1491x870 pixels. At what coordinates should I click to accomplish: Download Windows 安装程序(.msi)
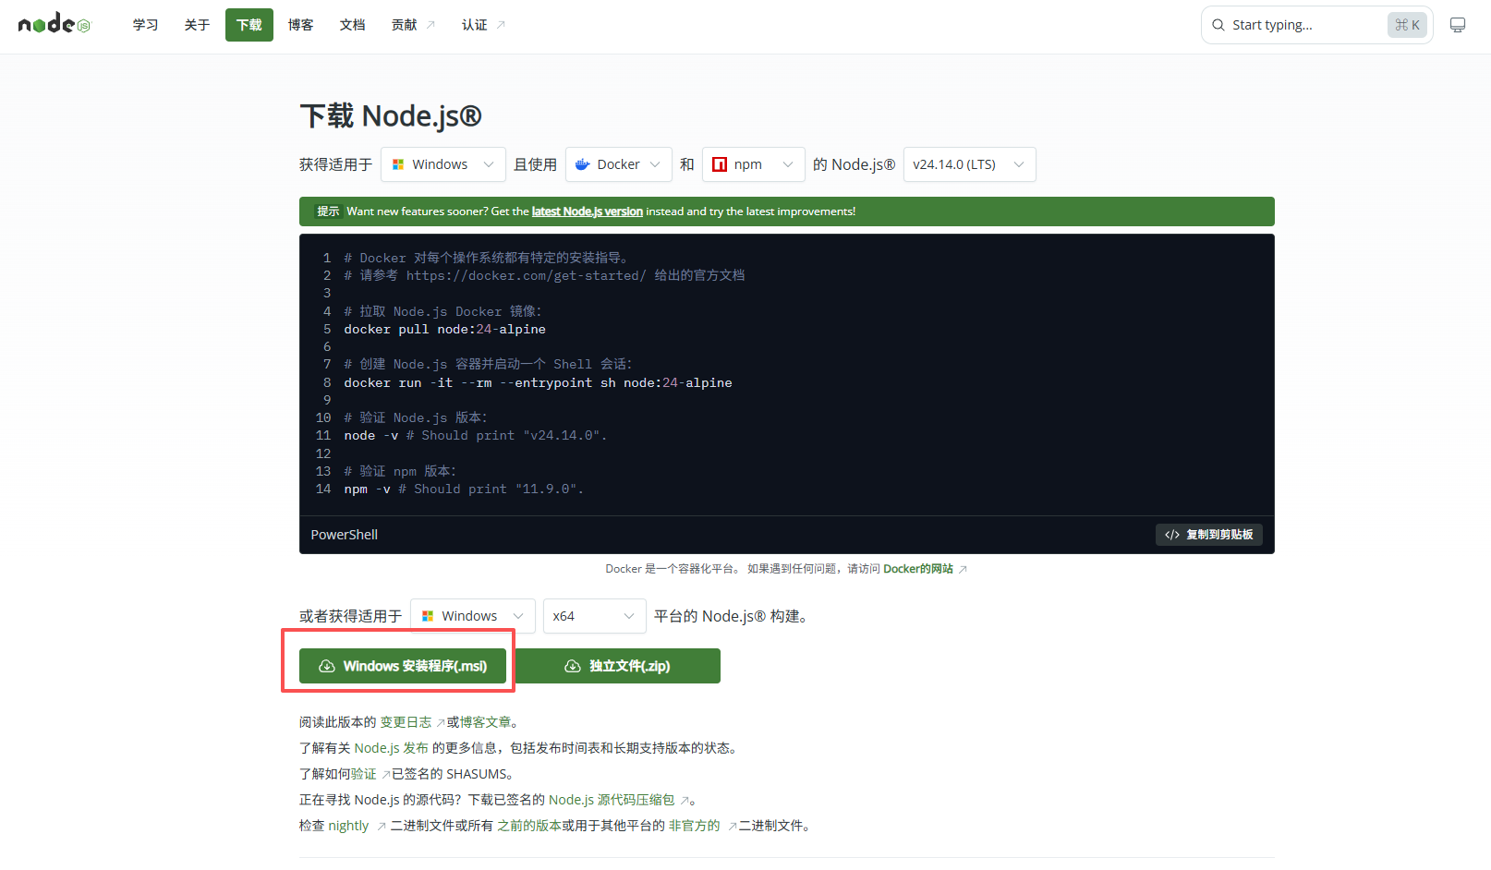(x=403, y=666)
